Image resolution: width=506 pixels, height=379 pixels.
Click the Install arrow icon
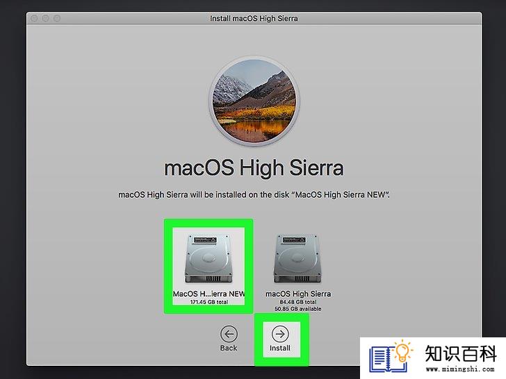coord(280,334)
